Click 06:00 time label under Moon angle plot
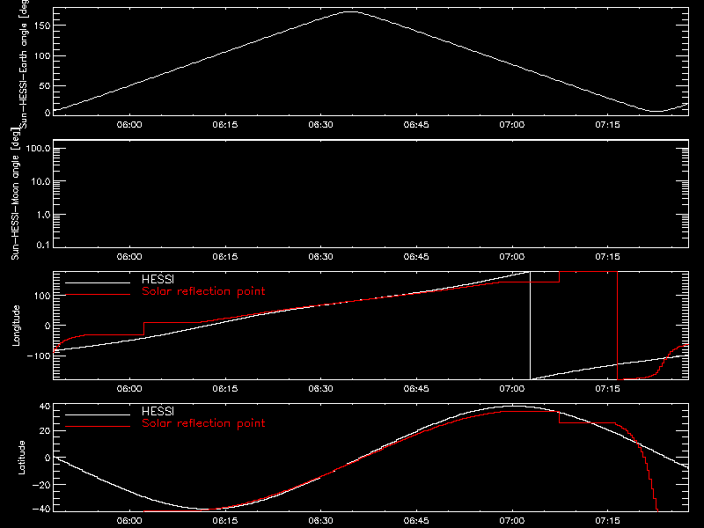 click(129, 256)
